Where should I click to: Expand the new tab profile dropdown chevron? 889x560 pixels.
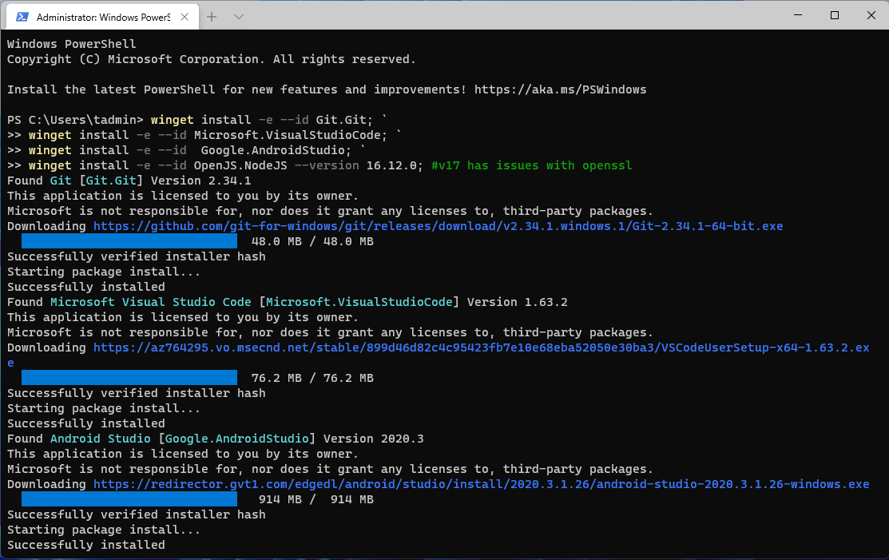[x=239, y=16]
